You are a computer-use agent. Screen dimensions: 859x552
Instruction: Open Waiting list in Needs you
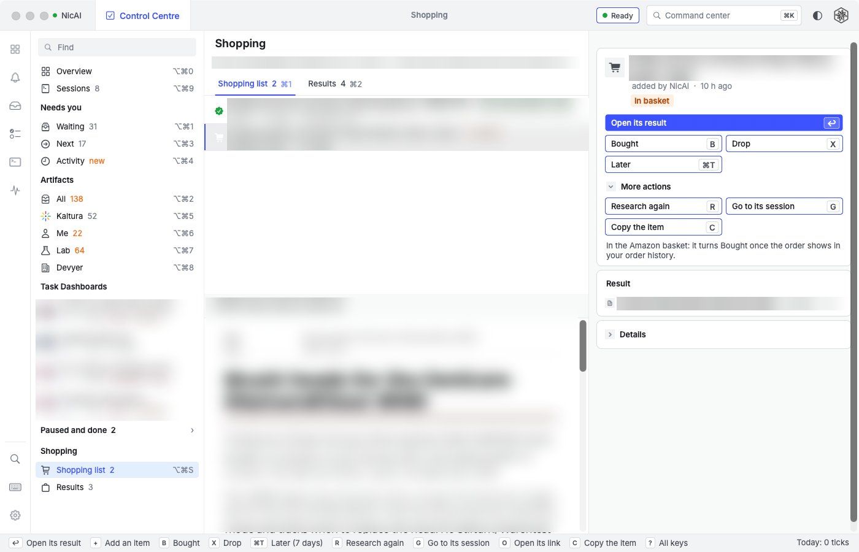(117, 126)
